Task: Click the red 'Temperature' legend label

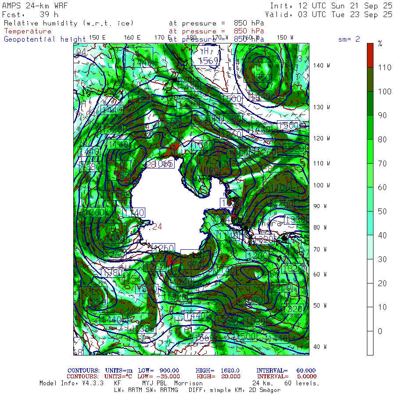Action: [x=28, y=31]
